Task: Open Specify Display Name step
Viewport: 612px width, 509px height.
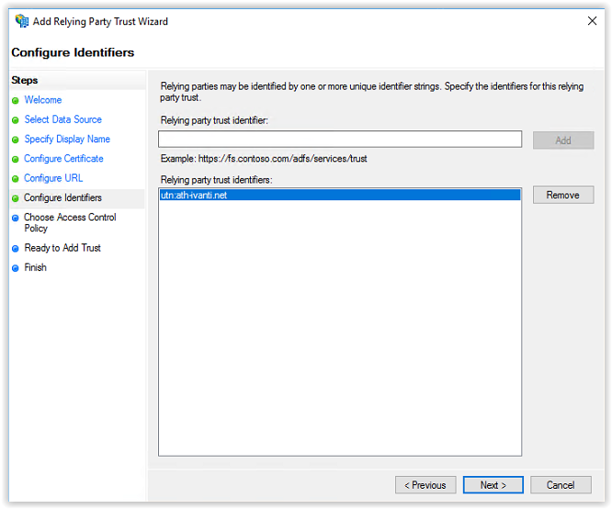Action: click(x=67, y=140)
